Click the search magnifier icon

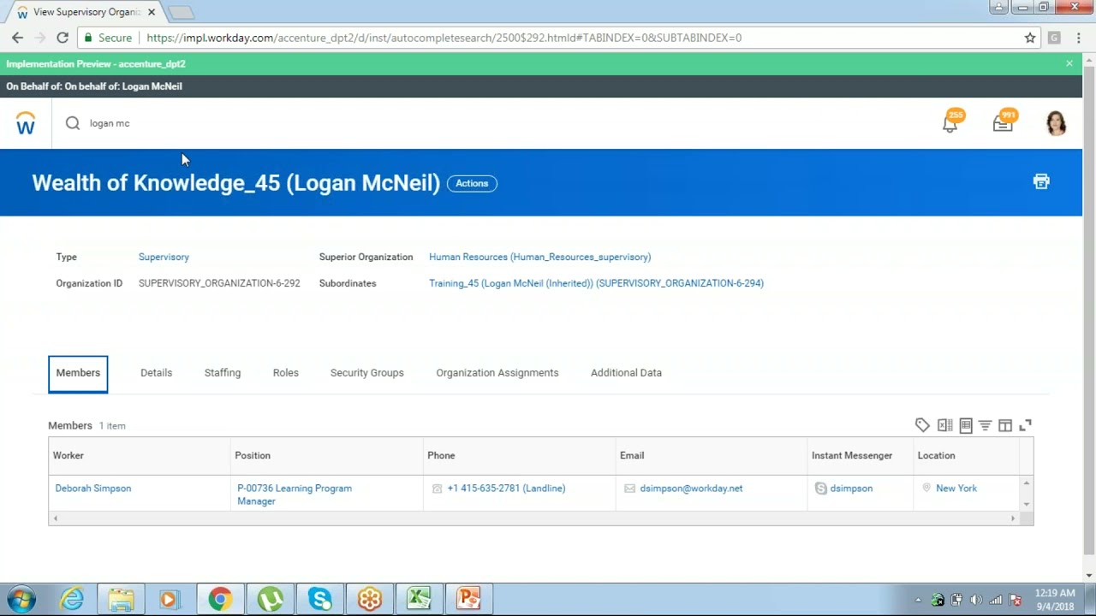point(73,123)
